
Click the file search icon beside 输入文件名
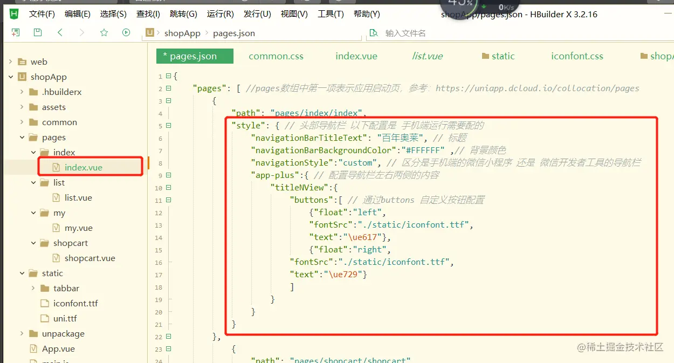[373, 33]
